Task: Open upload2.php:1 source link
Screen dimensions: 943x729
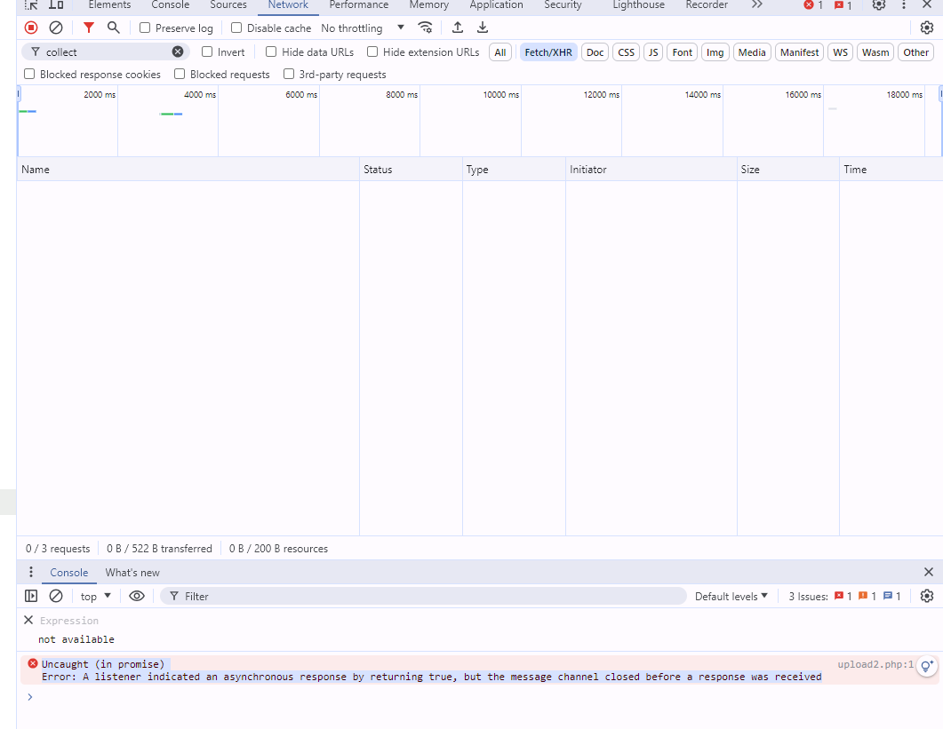Action: coord(875,664)
